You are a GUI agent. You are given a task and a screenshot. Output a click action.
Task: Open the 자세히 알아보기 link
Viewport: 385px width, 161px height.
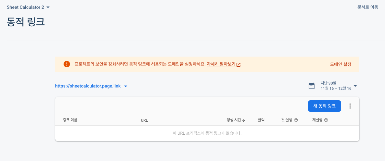click(x=221, y=64)
